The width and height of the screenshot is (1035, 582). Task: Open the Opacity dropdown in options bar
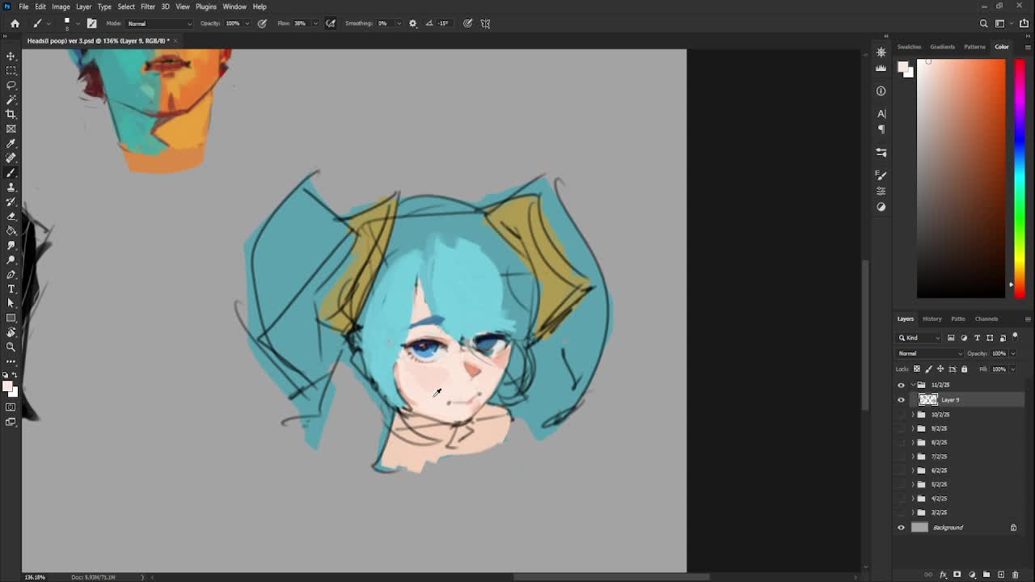[x=247, y=23]
